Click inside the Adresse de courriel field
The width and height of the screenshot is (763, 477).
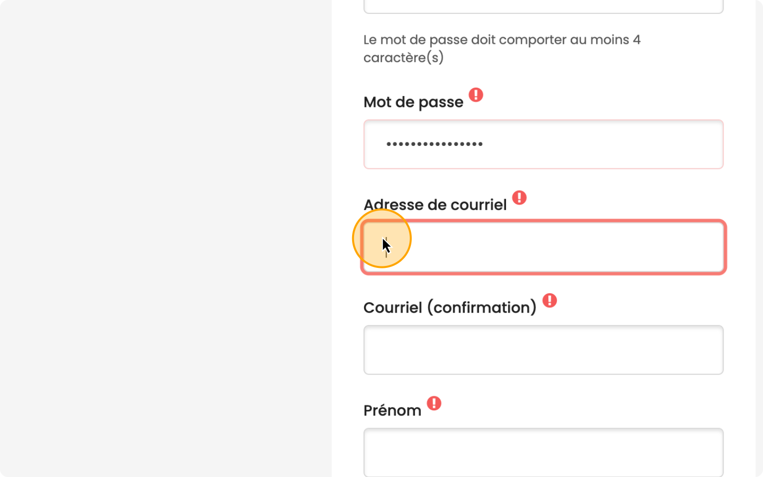543,247
